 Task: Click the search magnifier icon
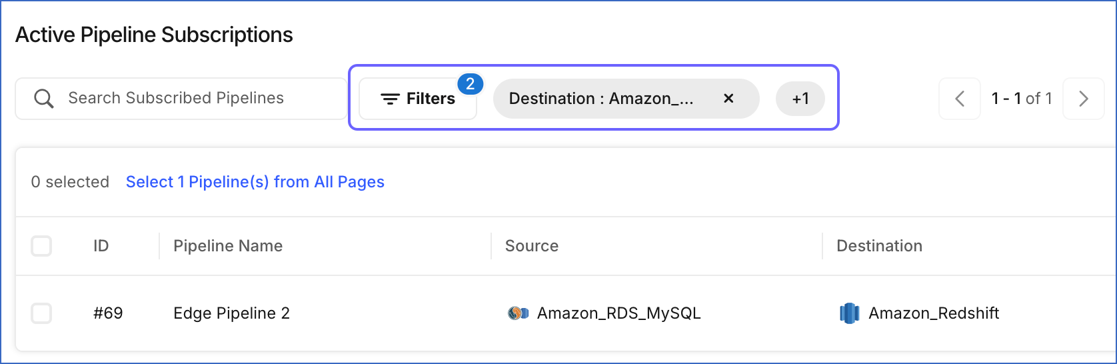click(44, 99)
